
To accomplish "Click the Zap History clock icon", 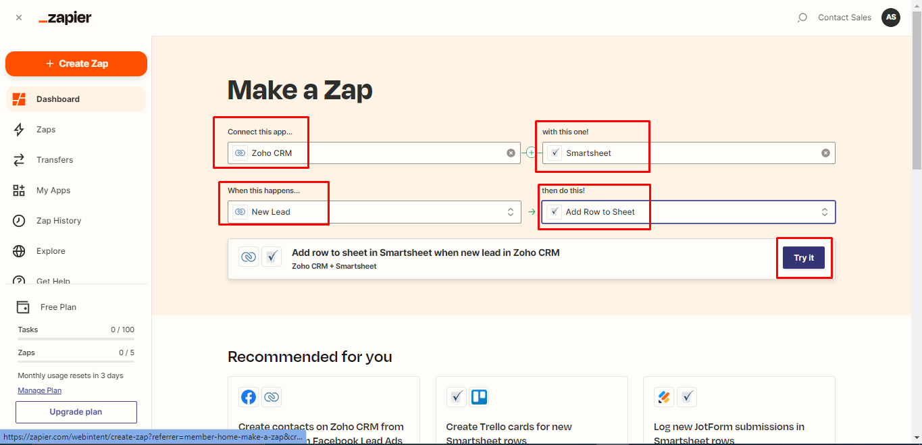I will pos(20,221).
